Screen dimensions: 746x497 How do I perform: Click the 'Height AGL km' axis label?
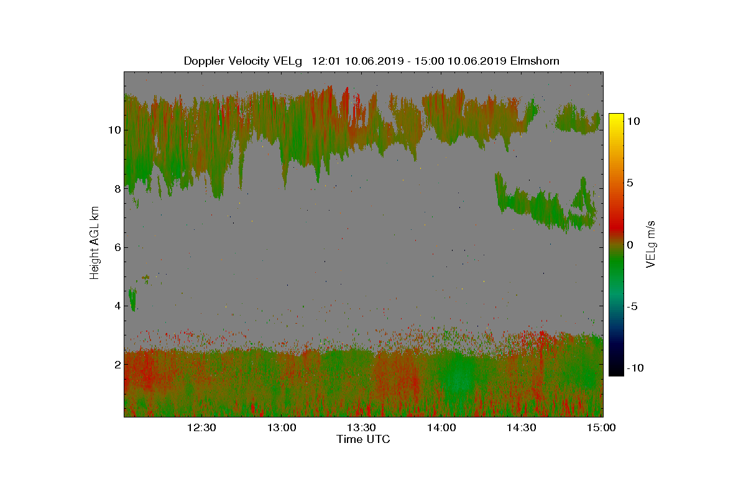pos(94,244)
